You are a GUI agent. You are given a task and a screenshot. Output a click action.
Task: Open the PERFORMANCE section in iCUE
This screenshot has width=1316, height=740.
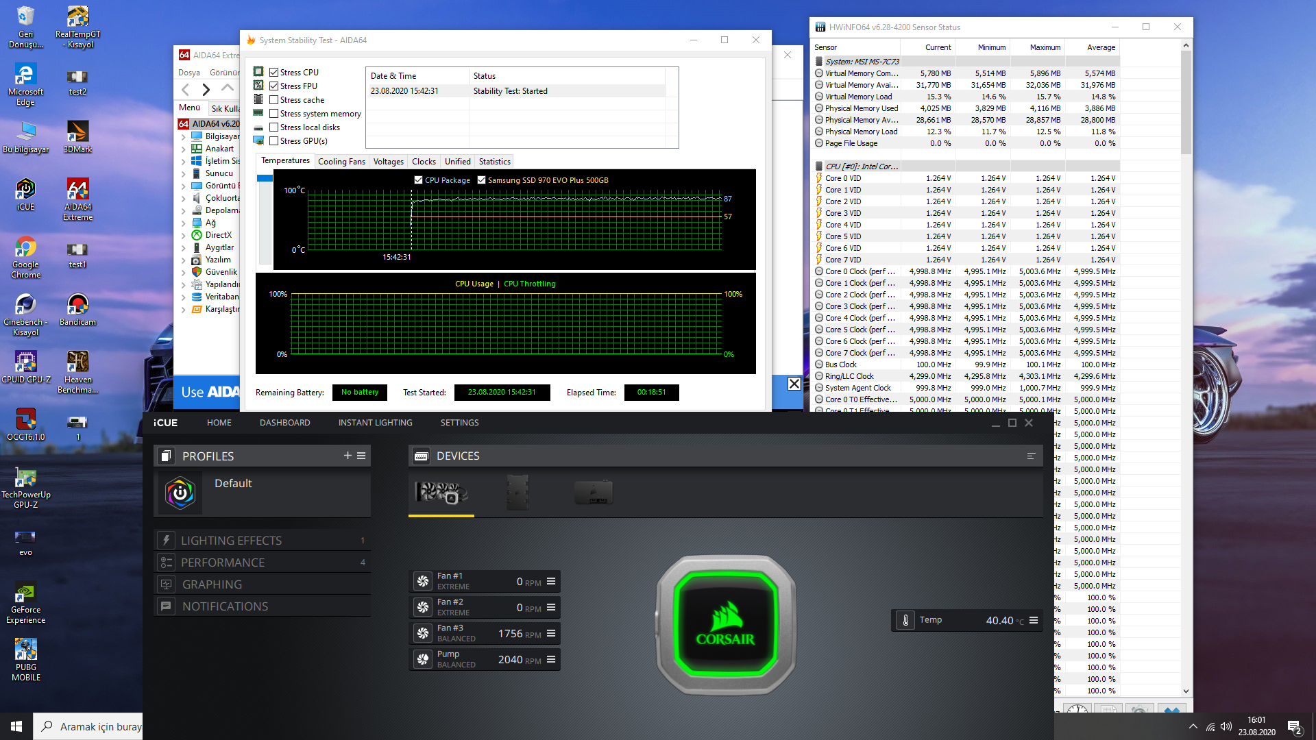263,563
